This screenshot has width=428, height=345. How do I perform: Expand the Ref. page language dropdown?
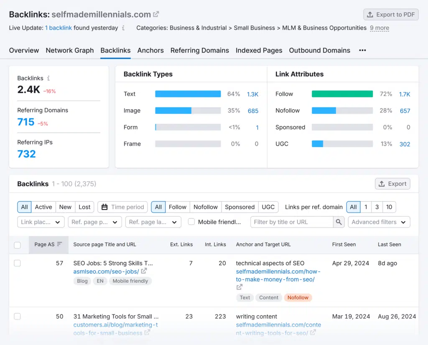[x=153, y=222]
